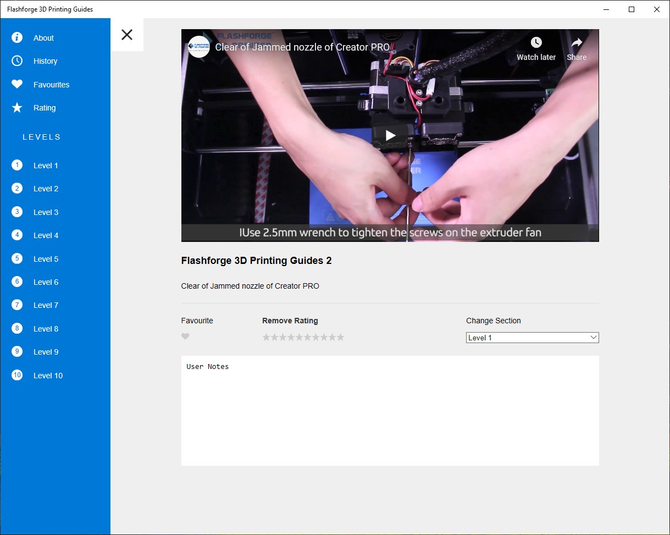The width and height of the screenshot is (670, 535).
Task: Go to Level 8 in the sidebar
Action: point(55,329)
